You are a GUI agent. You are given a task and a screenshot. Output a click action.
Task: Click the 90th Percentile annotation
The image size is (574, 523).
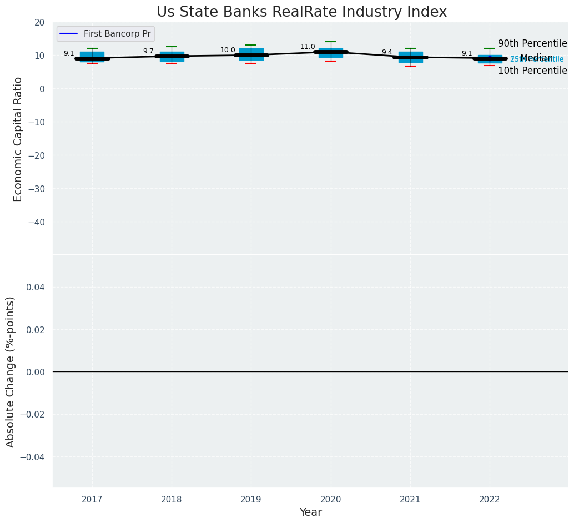(532, 44)
